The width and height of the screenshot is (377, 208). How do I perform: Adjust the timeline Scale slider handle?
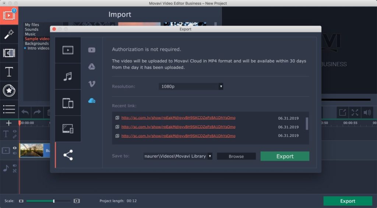pos(54,201)
